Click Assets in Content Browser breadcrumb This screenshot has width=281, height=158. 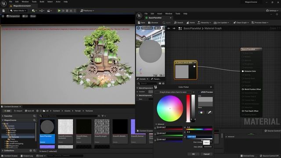tap(67, 111)
